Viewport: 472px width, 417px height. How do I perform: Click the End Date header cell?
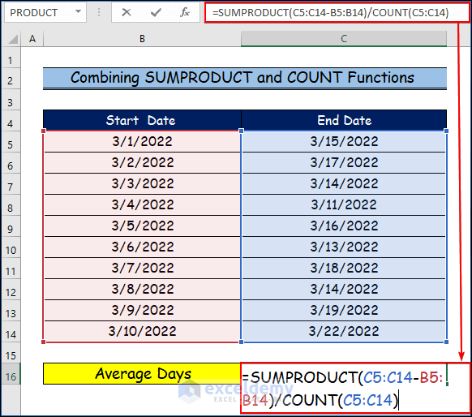click(x=344, y=120)
